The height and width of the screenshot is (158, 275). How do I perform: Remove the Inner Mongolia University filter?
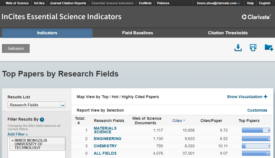(12, 141)
